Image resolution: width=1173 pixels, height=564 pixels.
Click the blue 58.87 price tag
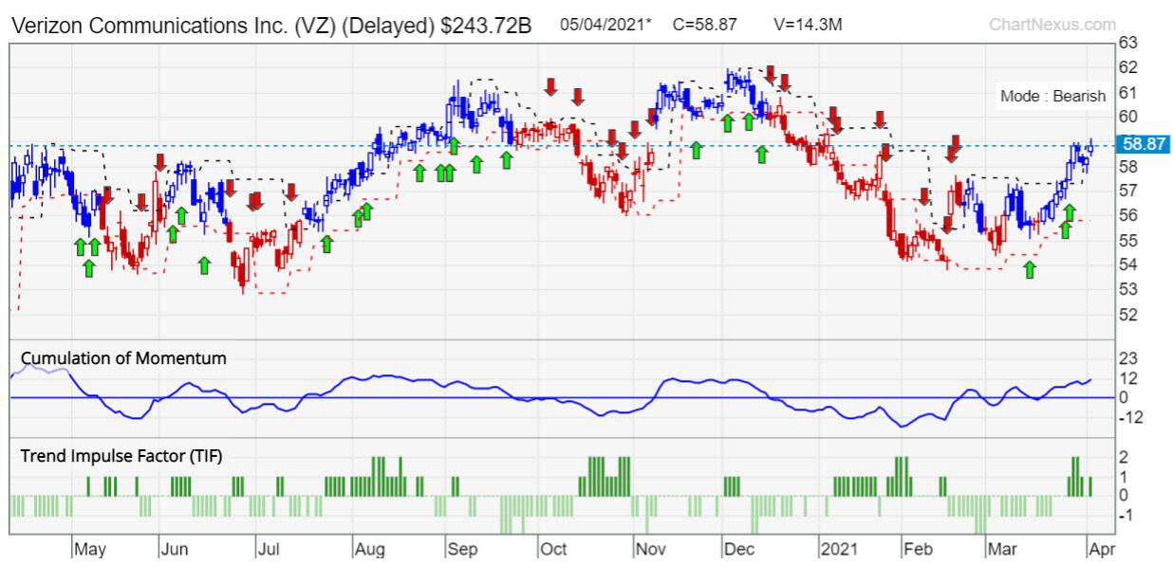click(1144, 145)
